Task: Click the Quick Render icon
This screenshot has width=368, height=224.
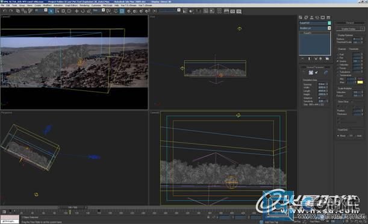Action: pyautogui.click(x=239, y=11)
